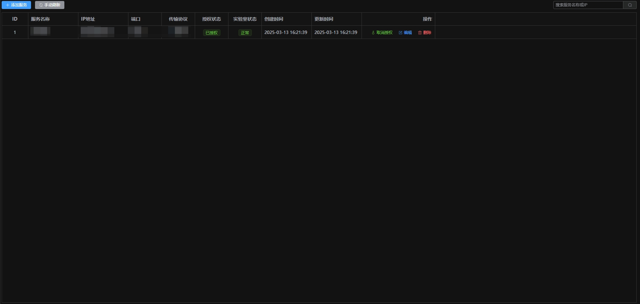Click the 端口 column header

click(x=136, y=19)
